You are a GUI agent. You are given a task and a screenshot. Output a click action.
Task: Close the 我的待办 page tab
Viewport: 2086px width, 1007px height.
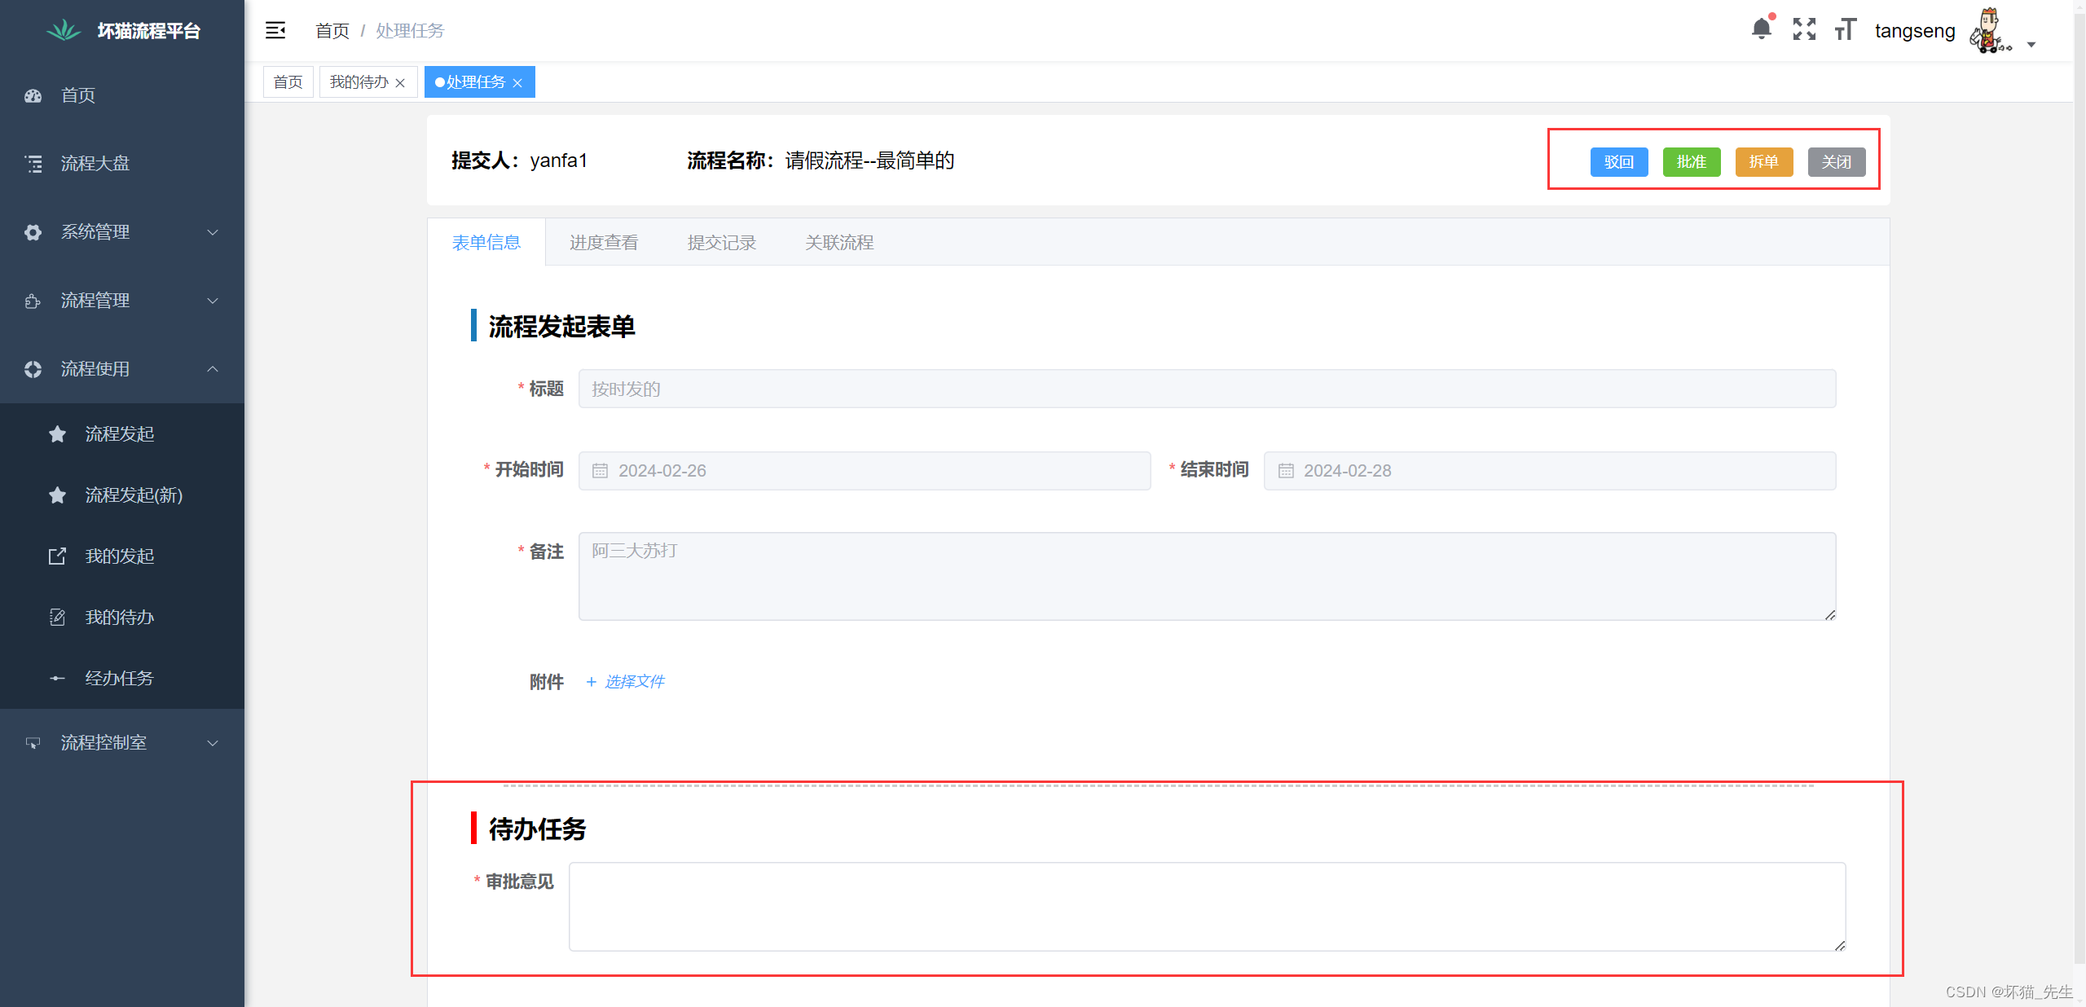coord(400,83)
